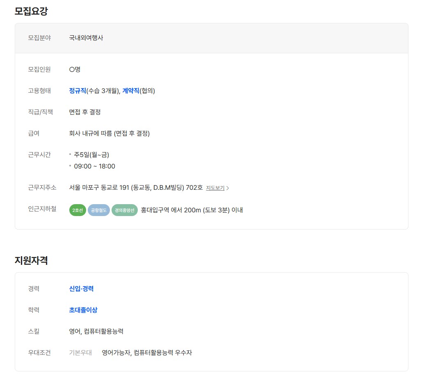422x380 pixels.
Task: Click the 면접 후 결정 position text
Action: click(x=85, y=112)
